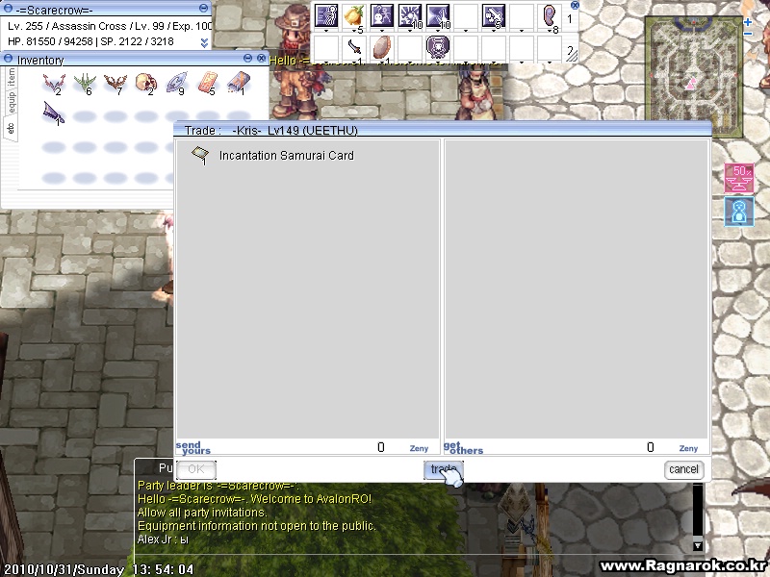Image resolution: width=770 pixels, height=577 pixels.
Task: Close the hotkey bar
Action: 575,5
